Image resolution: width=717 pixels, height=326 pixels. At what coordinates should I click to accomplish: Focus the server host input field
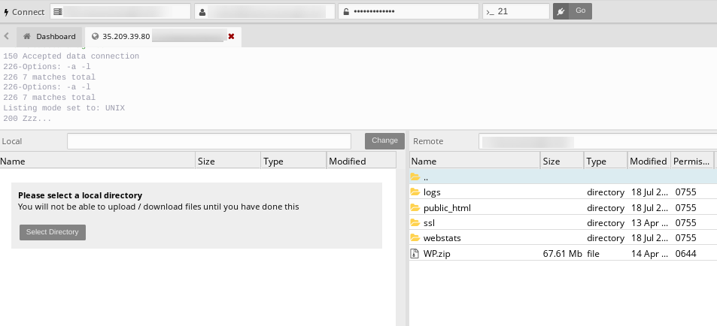[120, 11]
